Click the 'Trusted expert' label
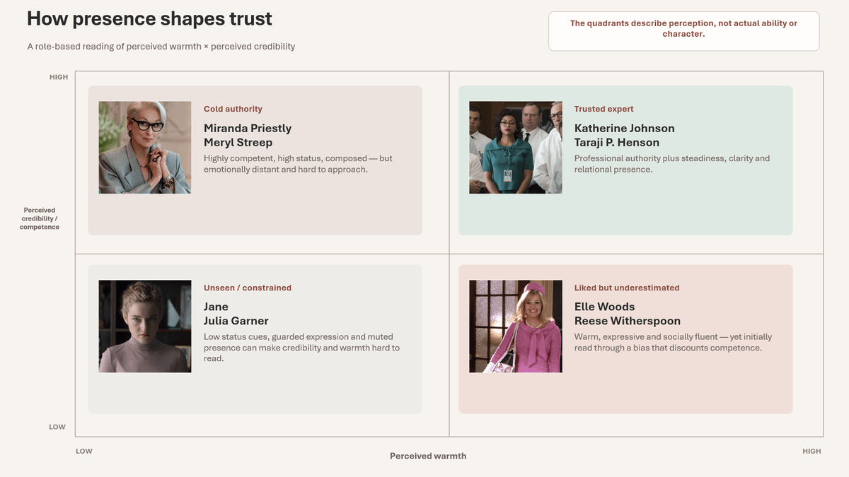This screenshot has width=849, height=477. pos(603,109)
